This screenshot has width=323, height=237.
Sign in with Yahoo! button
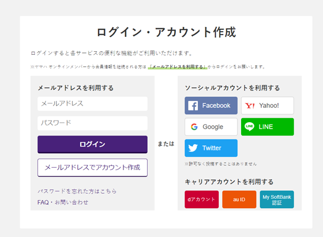point(268,106)
